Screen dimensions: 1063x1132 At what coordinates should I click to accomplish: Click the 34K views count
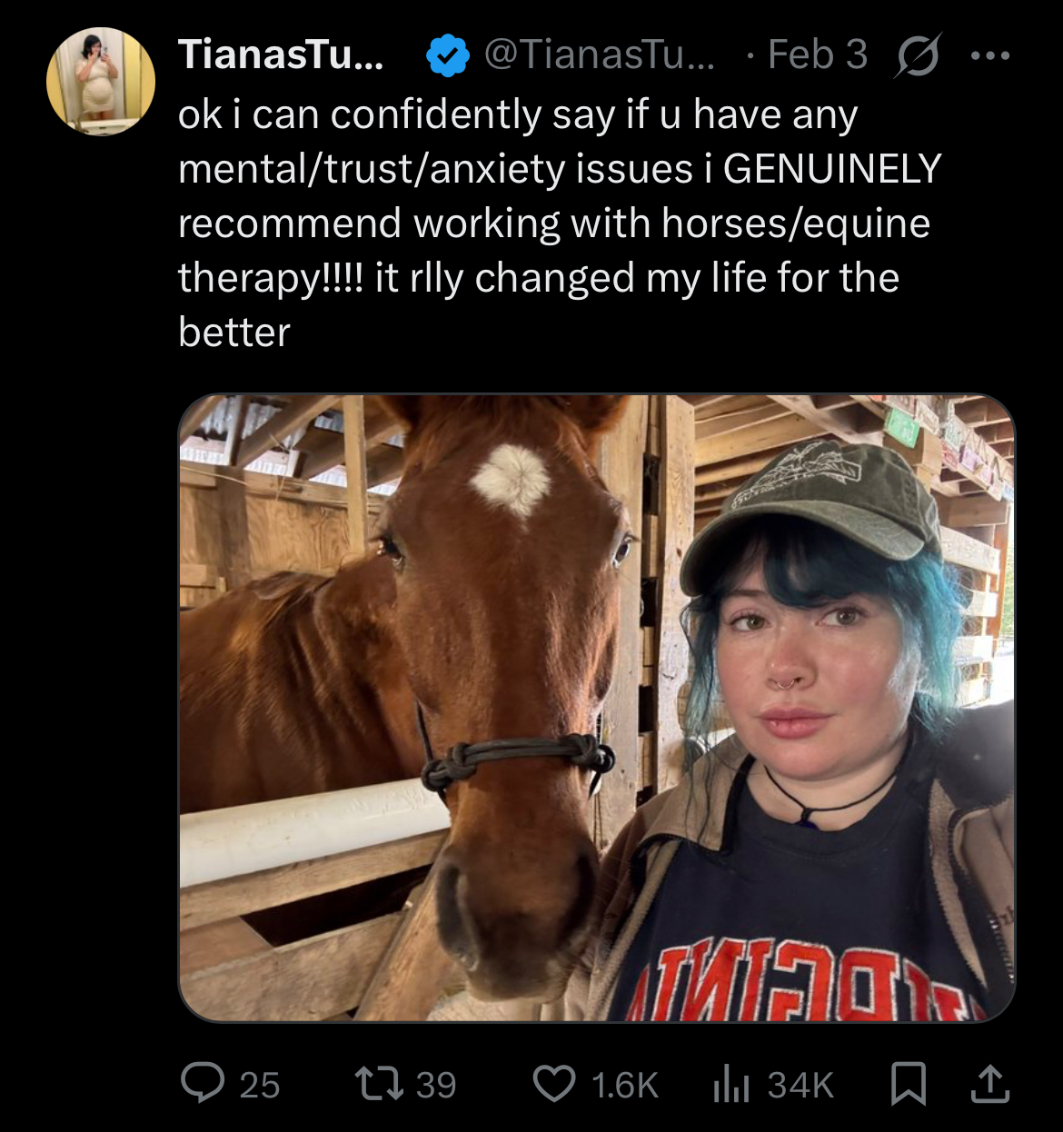pyautogui.click(x=800, y=1085)
